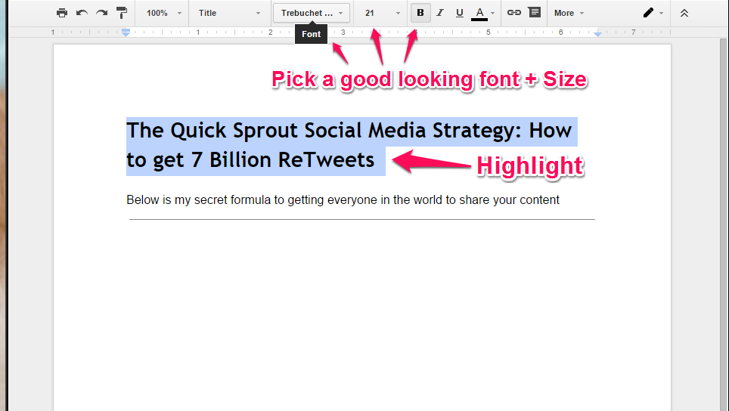Toggle Italic formatting
This screenshot has height=411, width=729.
(x=440, y=13)
